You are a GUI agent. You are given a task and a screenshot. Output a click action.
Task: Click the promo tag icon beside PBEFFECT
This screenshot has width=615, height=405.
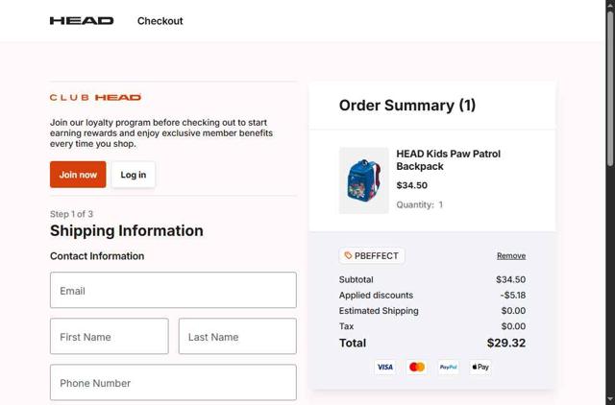348,256
